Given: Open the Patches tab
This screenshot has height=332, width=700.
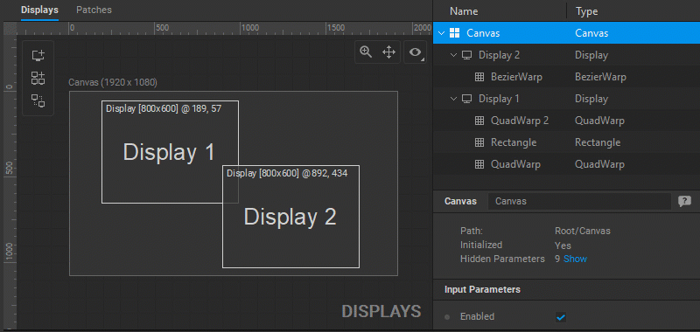Looking at the screenshot, I should 94,10.
